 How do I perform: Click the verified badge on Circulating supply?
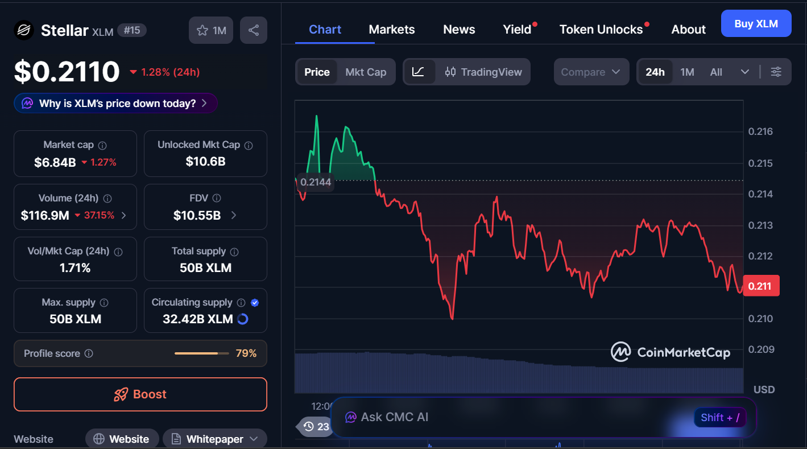(x=255, y=302)
